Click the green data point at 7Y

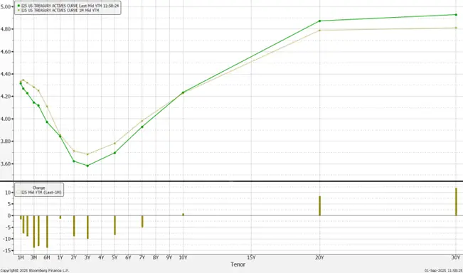pos(142,127)
